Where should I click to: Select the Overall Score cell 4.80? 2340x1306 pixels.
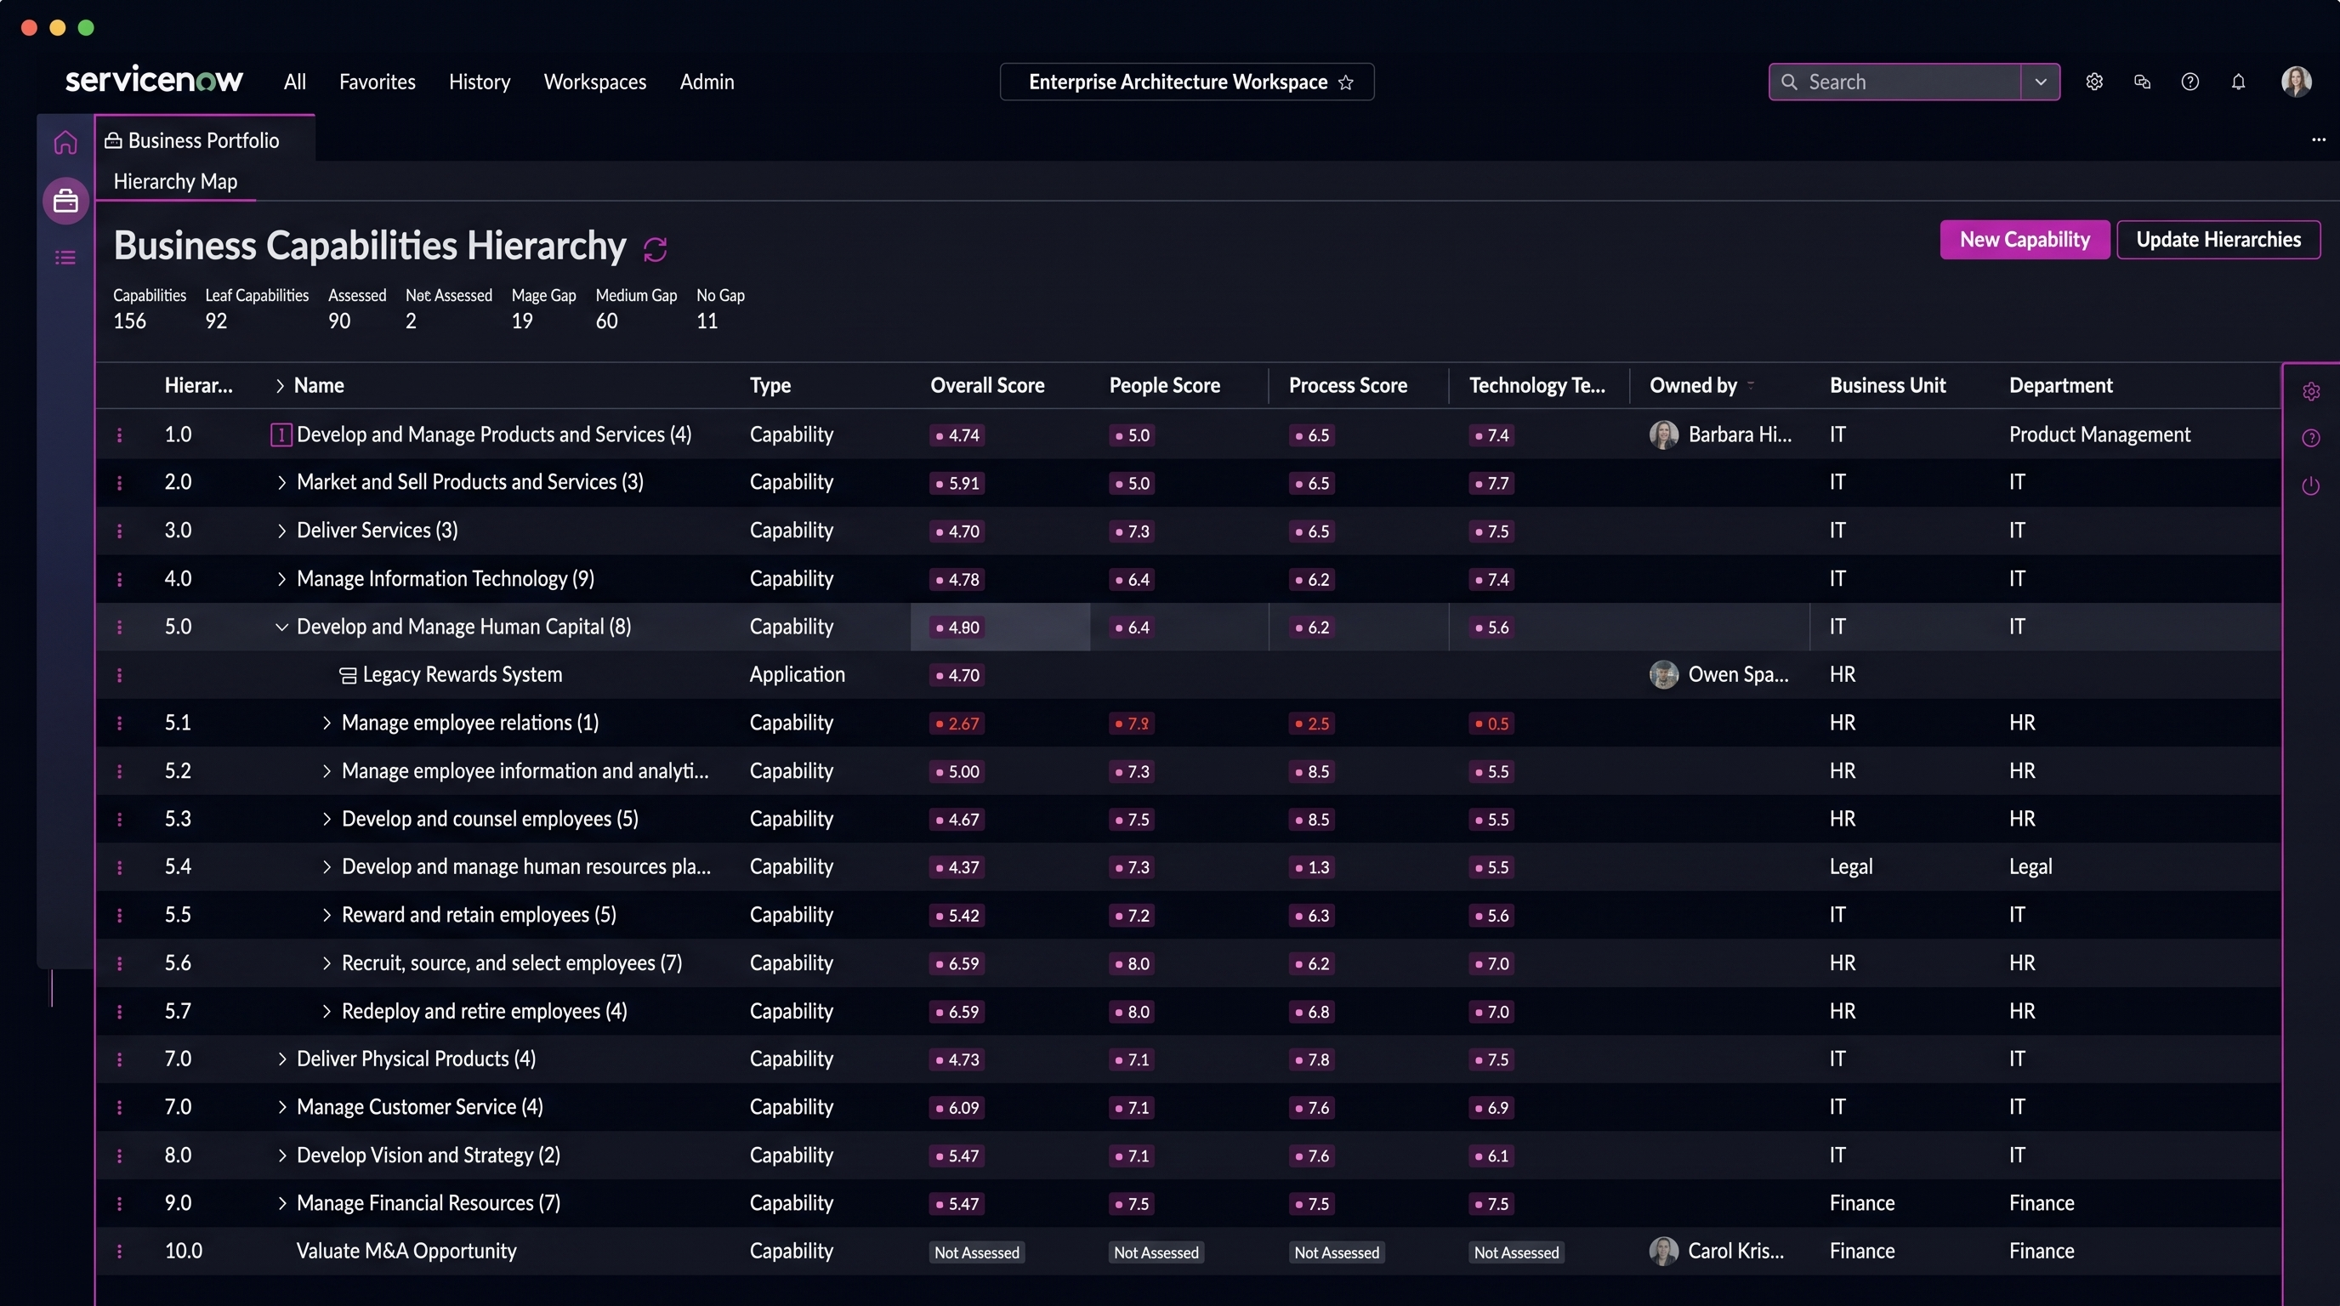999,627
